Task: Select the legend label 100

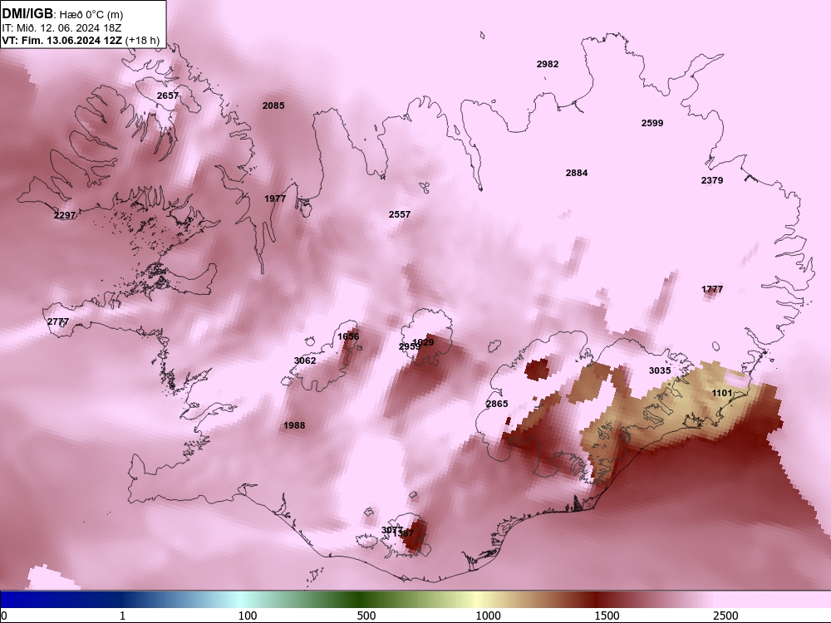Action: [x=248, y=616]
